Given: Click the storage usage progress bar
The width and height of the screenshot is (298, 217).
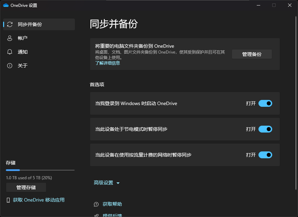Looking at the screenshot, I should (x=40, y=170).
